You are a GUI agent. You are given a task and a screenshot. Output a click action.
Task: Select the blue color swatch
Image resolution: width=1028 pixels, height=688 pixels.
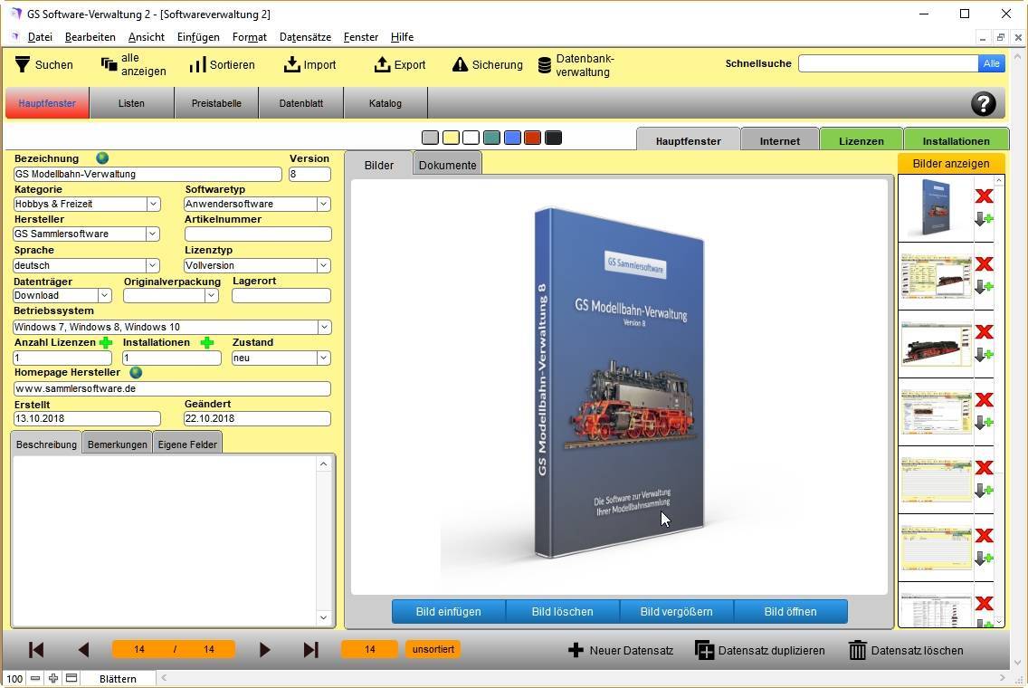[x=512, y=138]
